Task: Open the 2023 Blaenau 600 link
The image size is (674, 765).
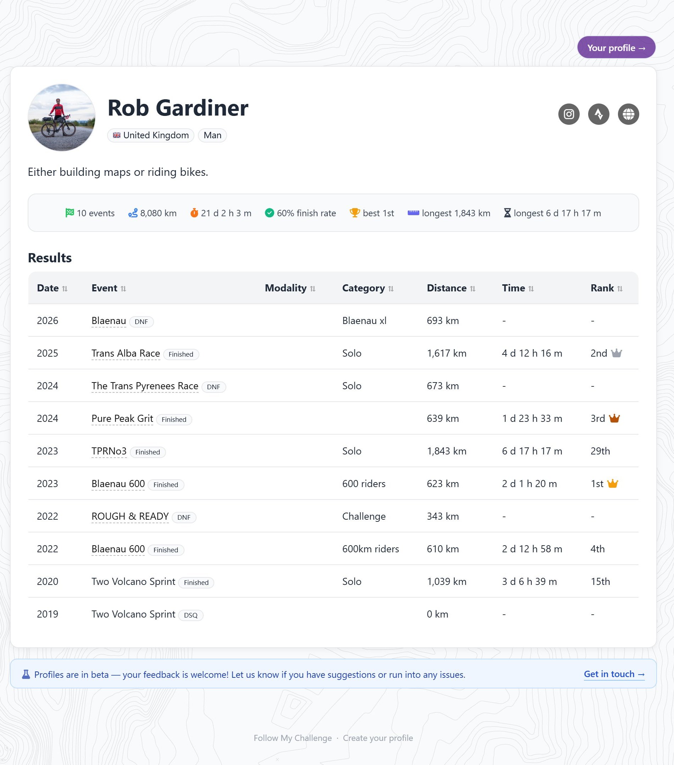Action: pyautogui.click(x=118, y=484)
